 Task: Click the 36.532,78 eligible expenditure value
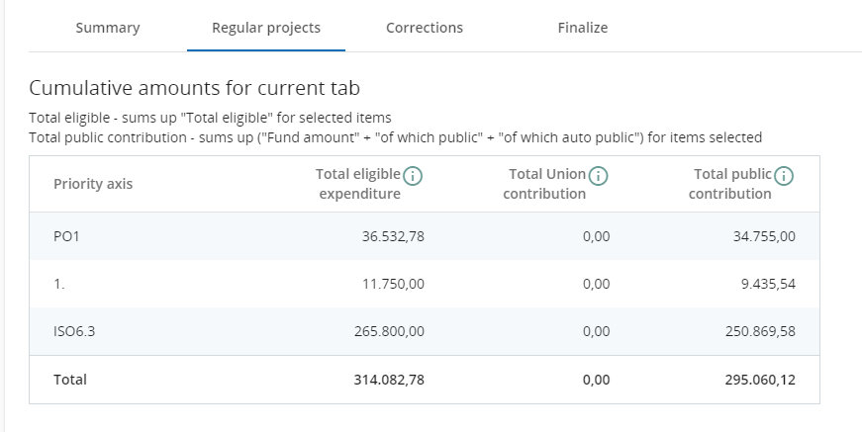[x=389, y=236]
